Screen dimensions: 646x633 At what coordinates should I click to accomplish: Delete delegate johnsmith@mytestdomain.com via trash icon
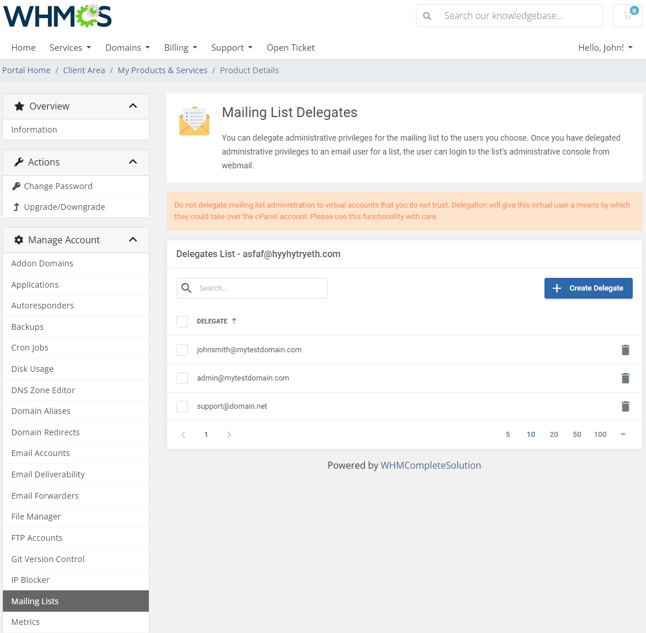coord(625,350)
